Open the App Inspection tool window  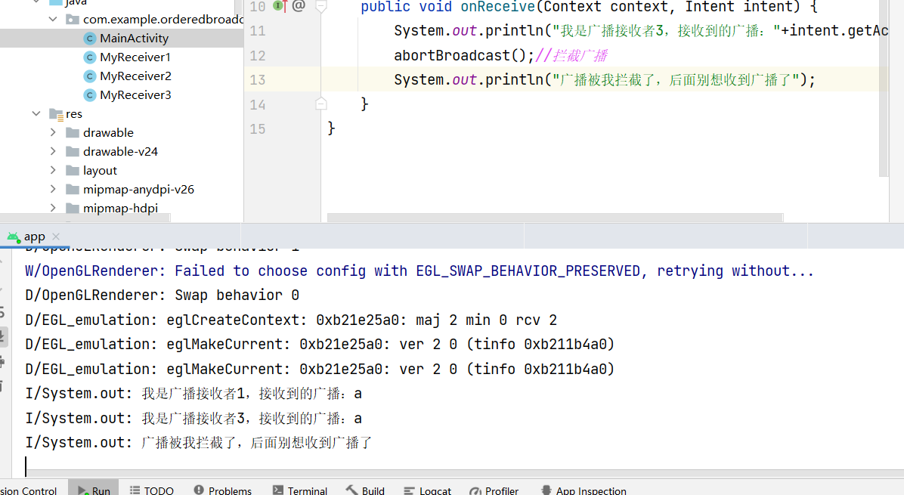tap(584, 490)
